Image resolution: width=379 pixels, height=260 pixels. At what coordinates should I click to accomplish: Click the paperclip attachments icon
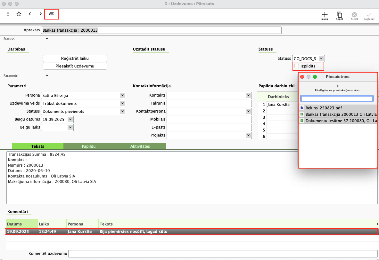point(52,14)
